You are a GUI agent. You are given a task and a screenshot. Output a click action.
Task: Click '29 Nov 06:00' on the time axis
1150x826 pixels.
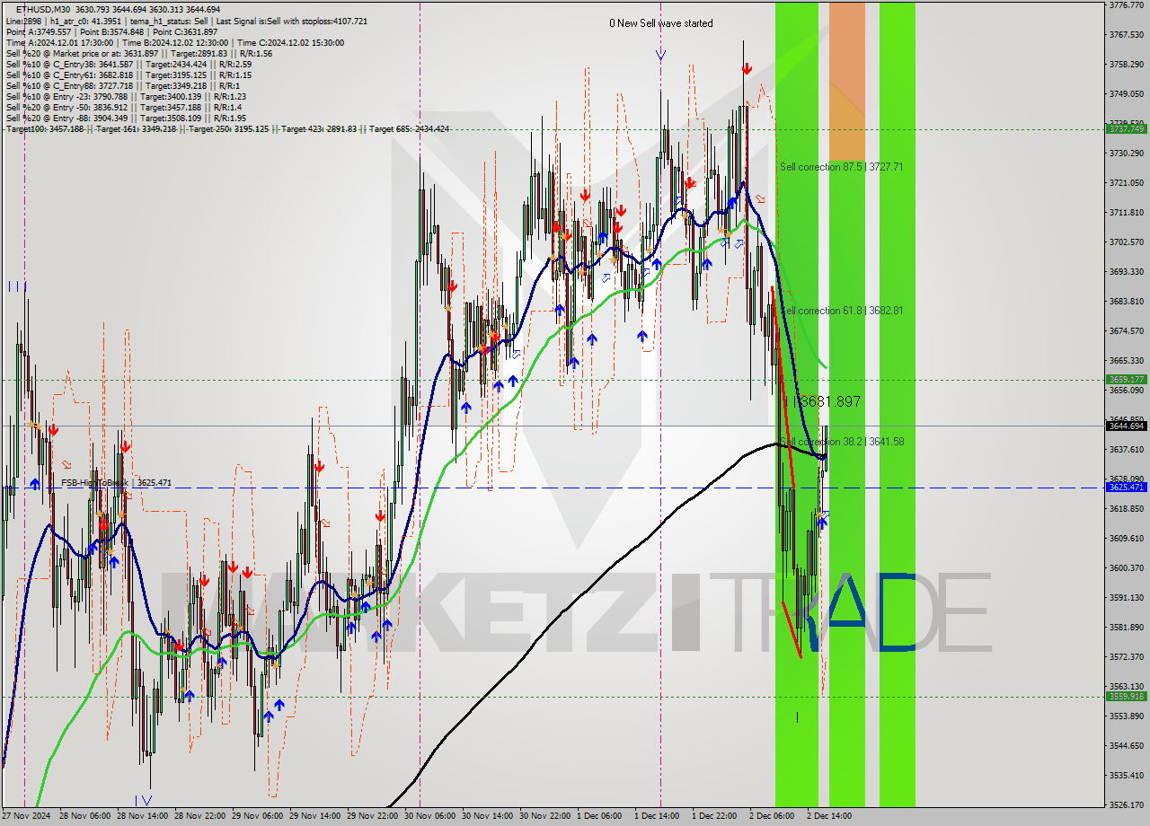point(257,816)
